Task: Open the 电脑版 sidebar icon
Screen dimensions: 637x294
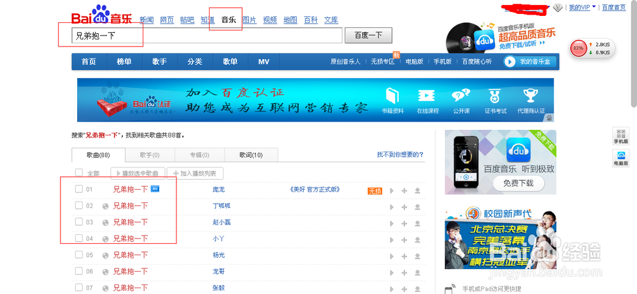Action: point(620,158)
